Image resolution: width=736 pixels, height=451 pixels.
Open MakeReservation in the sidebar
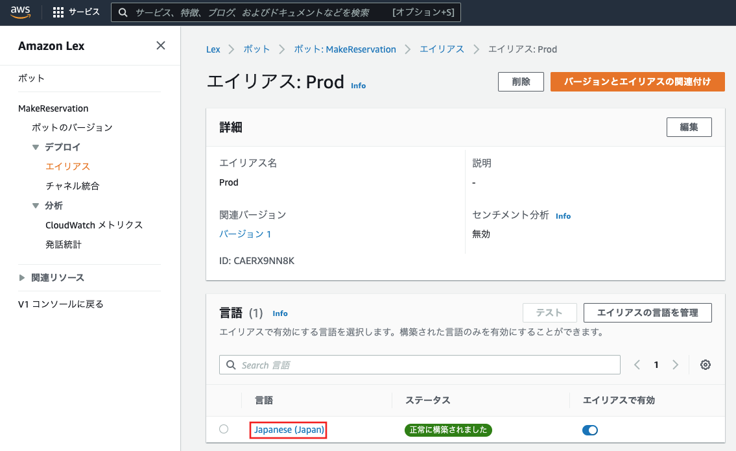[x=53, y=108]
